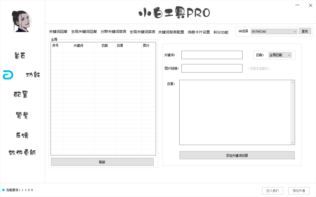Click inside the 关键词 input field

click(212, 55)
